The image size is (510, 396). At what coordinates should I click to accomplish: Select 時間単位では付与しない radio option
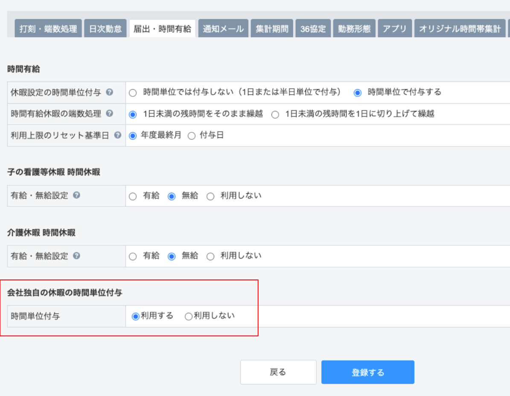click(x=133, y=93)
